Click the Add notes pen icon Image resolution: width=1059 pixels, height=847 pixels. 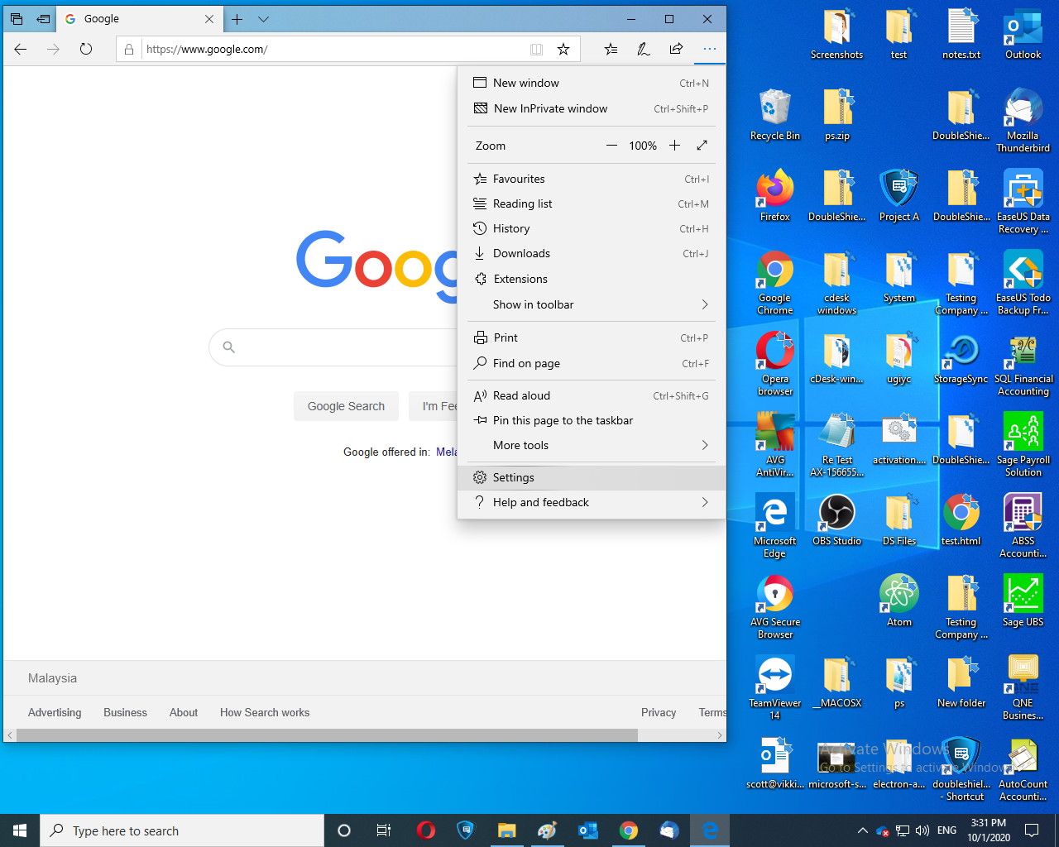click(644, 50)
